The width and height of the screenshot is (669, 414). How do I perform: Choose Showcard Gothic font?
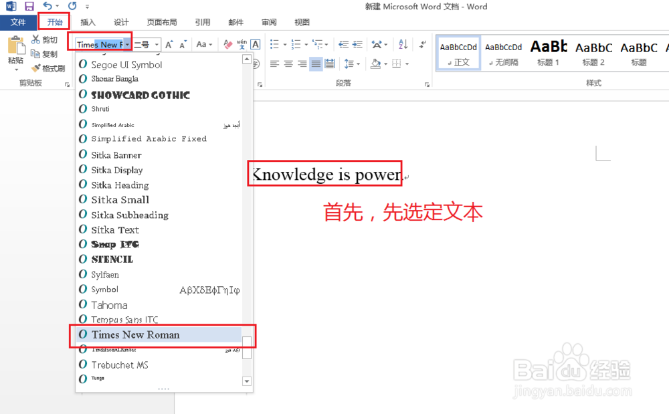coord(159,95)
